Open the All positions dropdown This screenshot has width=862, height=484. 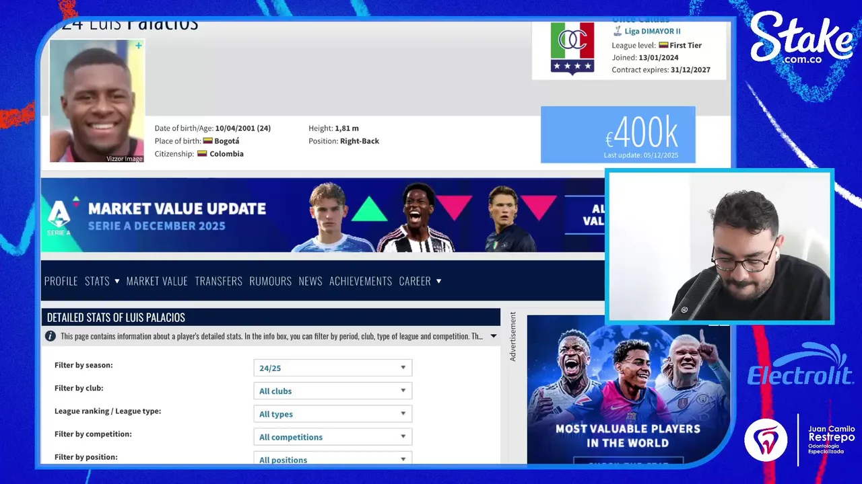333,458
